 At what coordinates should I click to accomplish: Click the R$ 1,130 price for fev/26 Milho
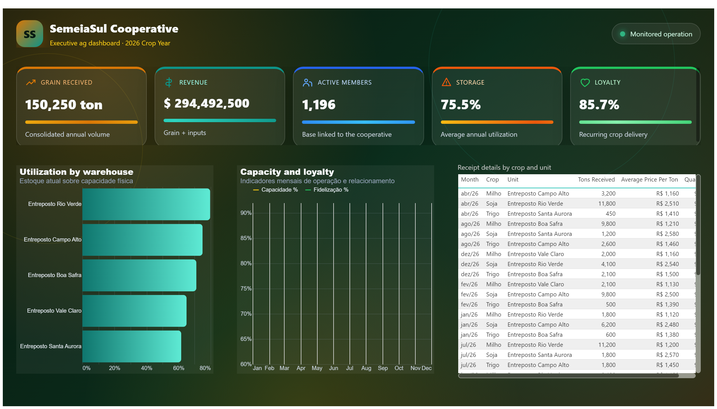click(667, 284)
